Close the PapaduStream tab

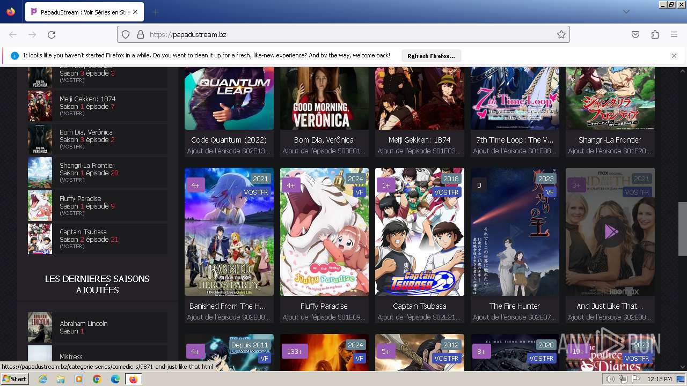[x=135, y=12]
